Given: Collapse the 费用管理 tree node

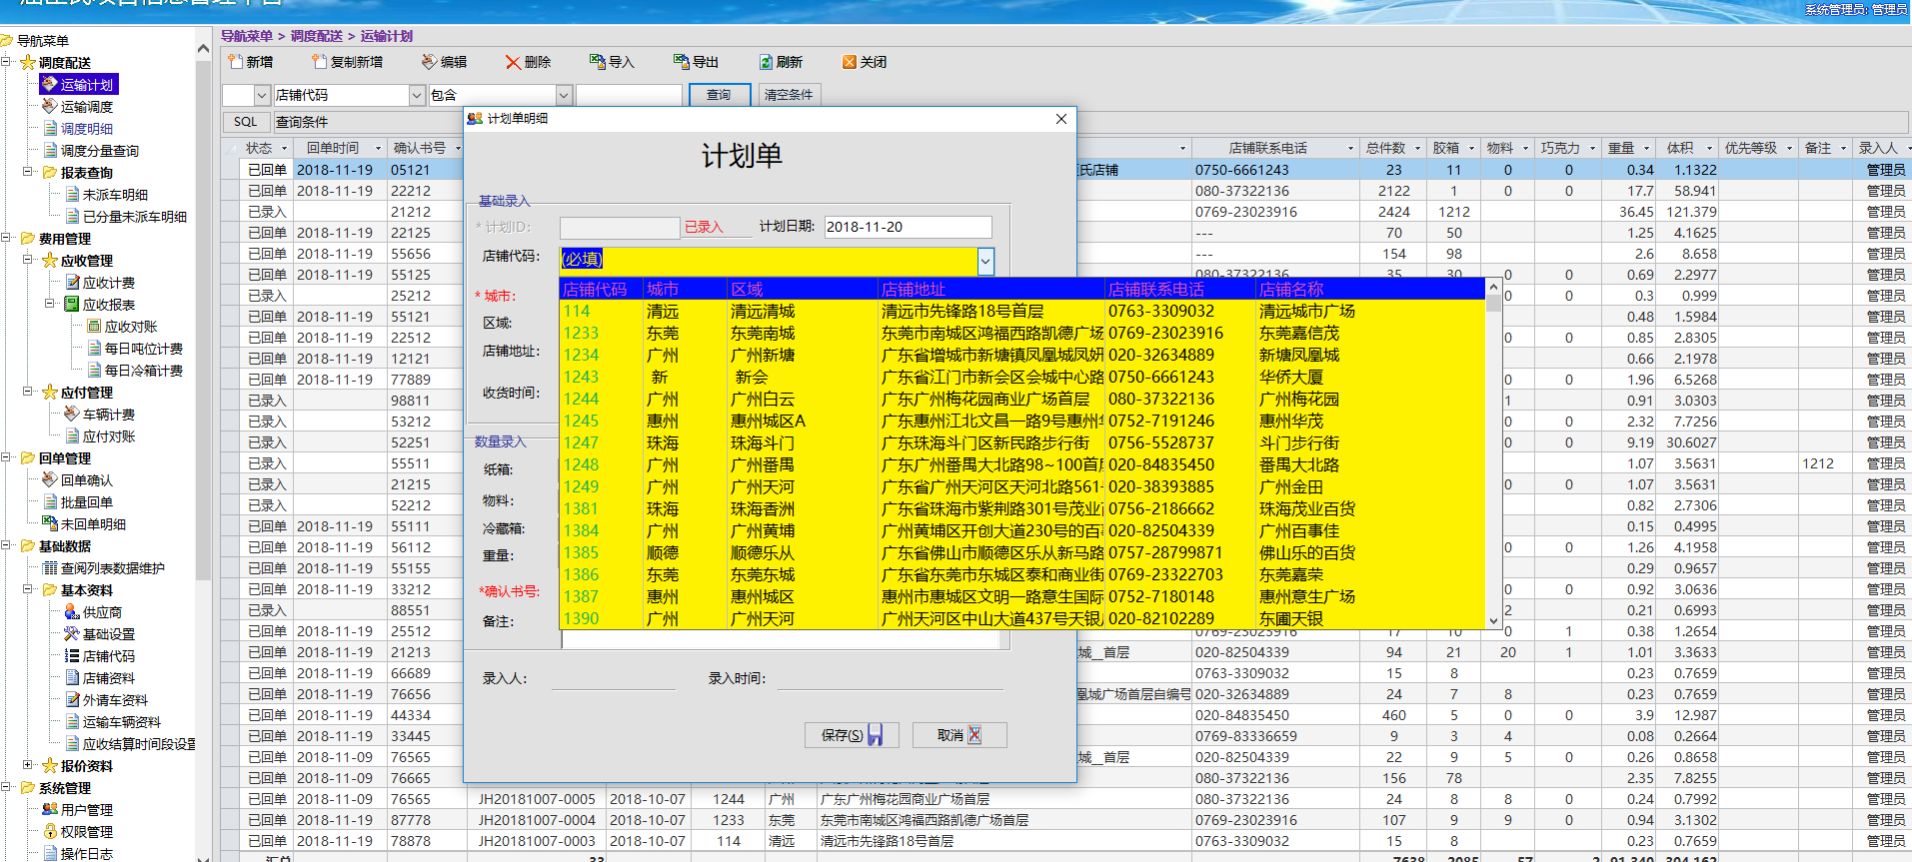Looking at the screenshot, I should [x=6, y=238].
